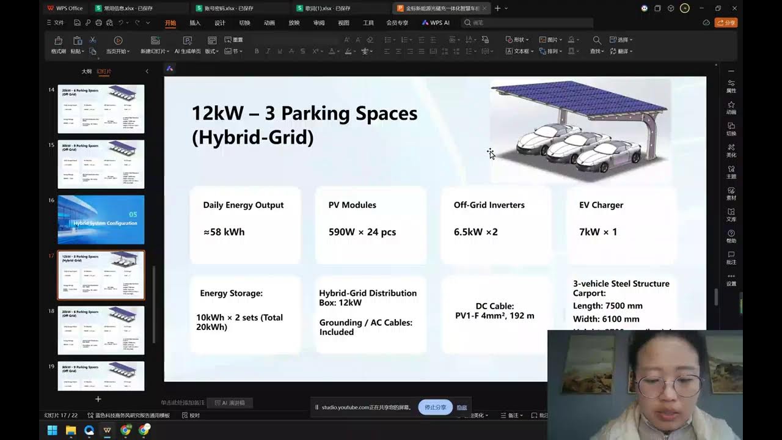The width and height of the screenshot is (782, 440).
Task: Select slide 14 thumbnail
Action: pos(101,109)
